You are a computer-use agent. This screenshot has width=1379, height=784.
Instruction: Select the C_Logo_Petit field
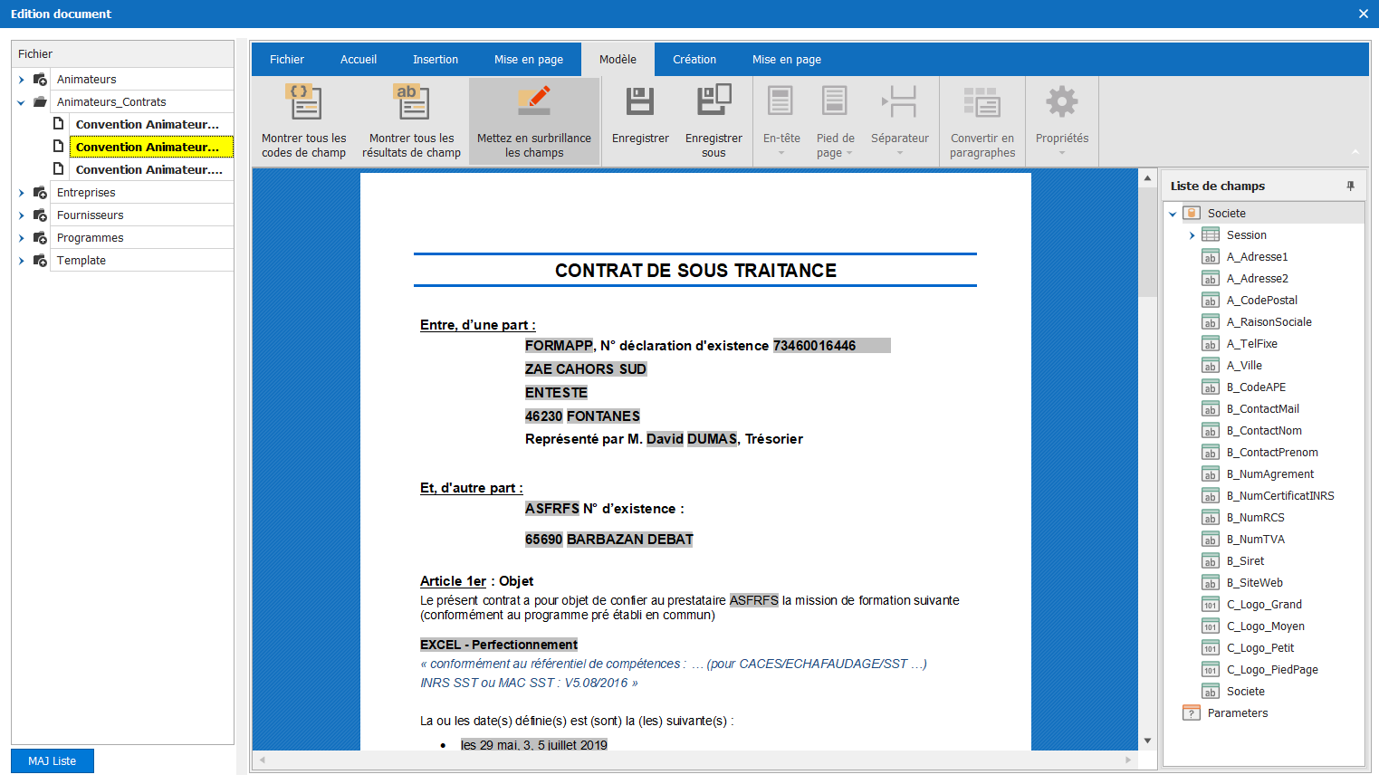point(1259,648)
